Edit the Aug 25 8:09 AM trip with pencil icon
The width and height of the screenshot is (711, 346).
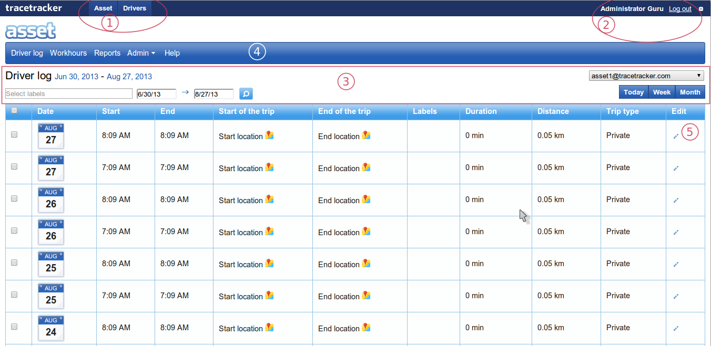tap(676, 264)
